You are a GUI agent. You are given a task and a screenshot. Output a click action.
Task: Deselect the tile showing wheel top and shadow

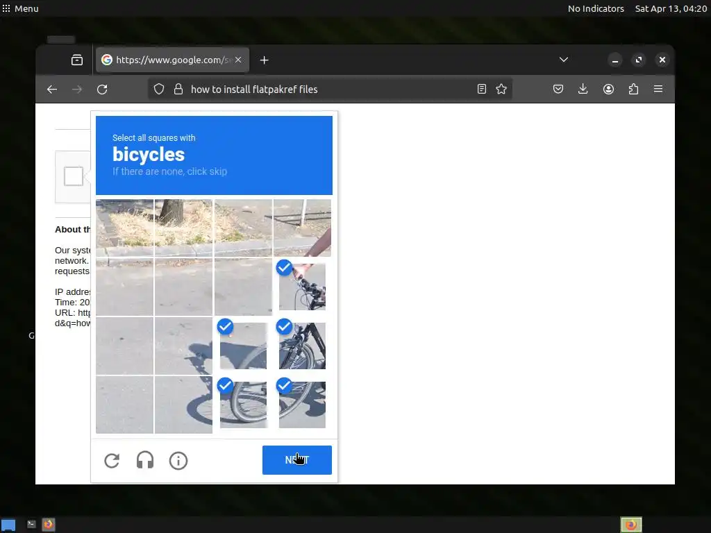pyautogui.click(x=243, y=346)
